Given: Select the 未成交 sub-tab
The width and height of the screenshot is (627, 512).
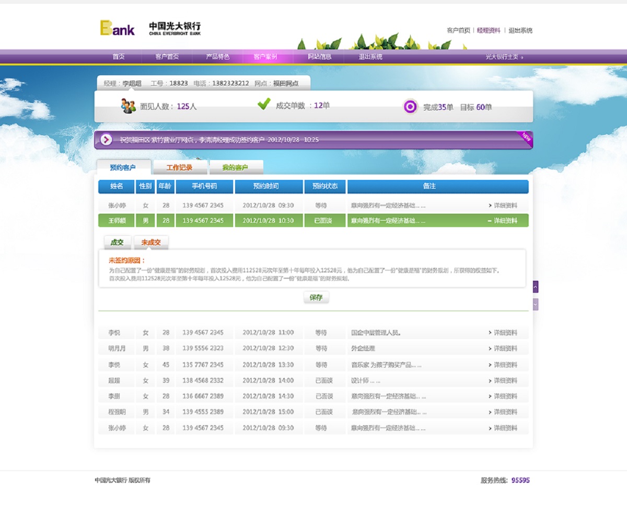Looking at the screenshot, I should (151, 243).
